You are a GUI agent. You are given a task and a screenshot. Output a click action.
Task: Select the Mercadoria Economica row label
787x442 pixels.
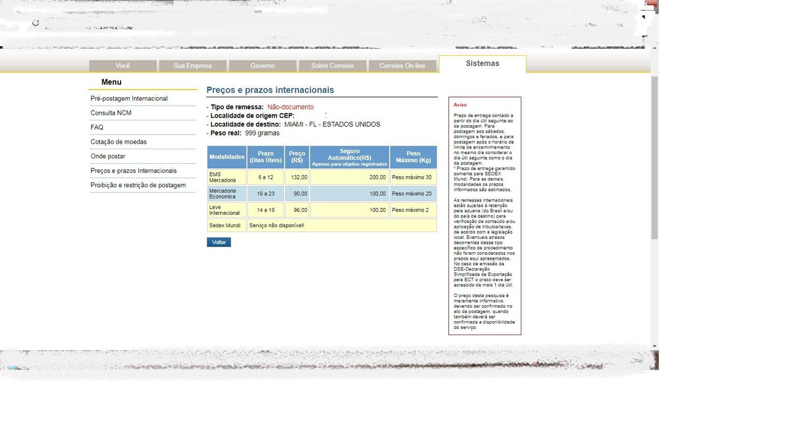click(227, 193)
